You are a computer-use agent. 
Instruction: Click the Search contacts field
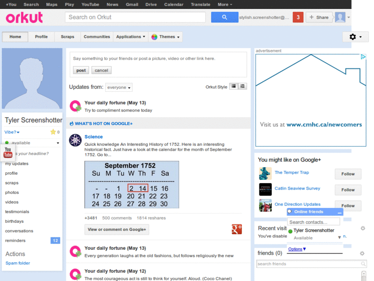click(x=313, y=222)
